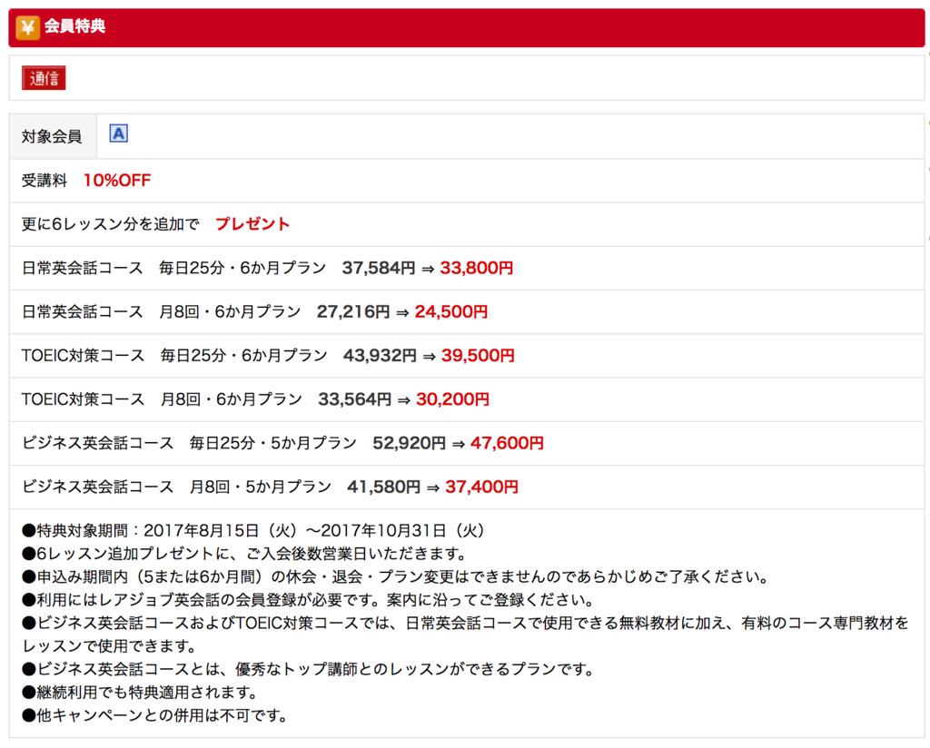Screen dimensions: 930x748
Task: Click the 6レッスン追加プレゼント note line
Action: [244, 554]
